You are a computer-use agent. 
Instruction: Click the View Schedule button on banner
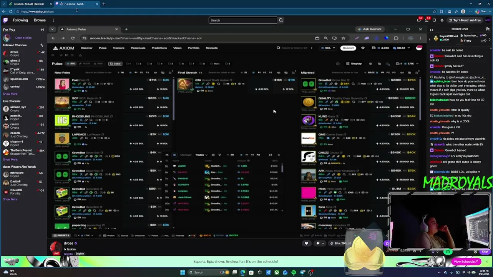466,262
